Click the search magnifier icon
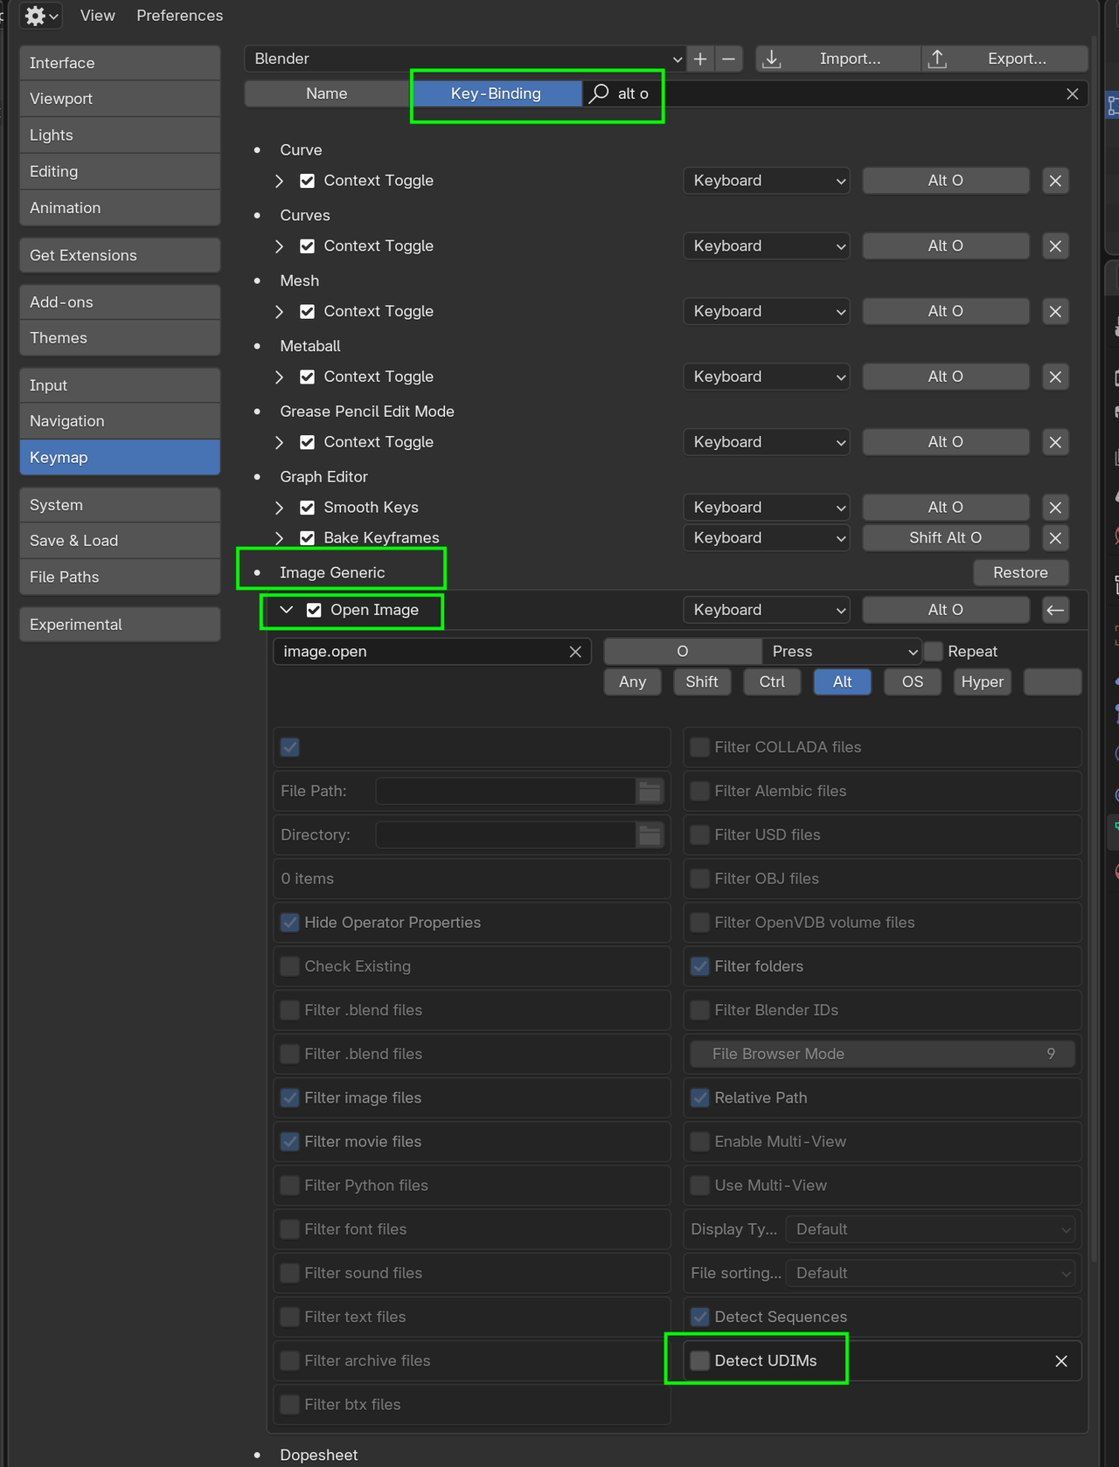 [x=599, y=93]
